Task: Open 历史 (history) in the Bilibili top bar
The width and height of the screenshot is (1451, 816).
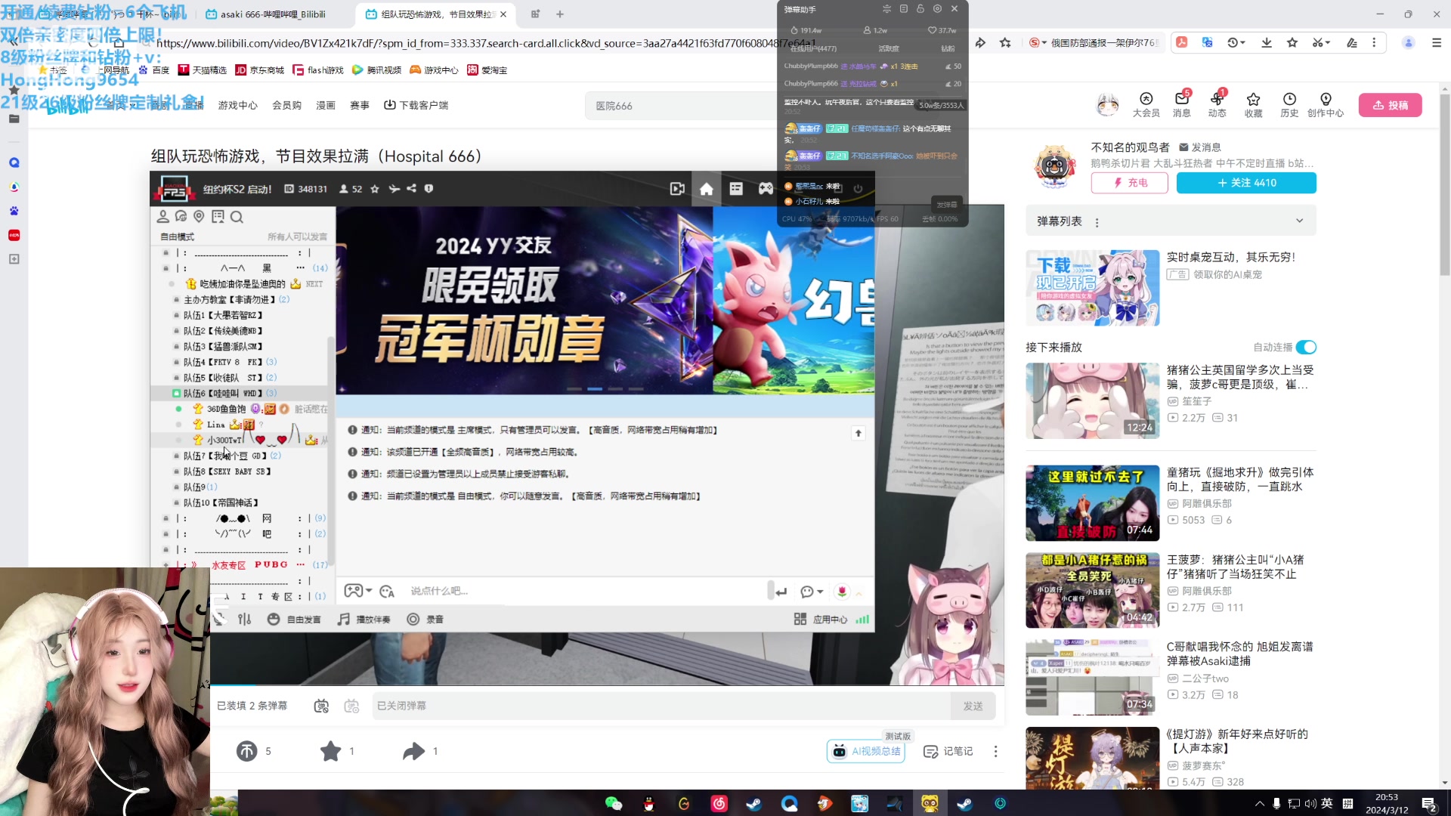Action: pos(1289,104)
